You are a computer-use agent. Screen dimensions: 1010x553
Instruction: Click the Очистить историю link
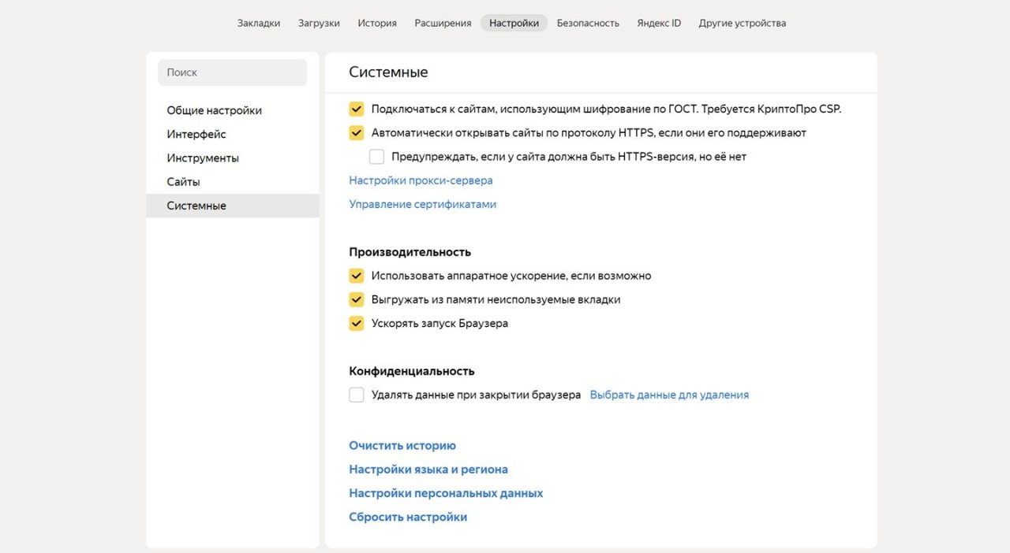(402, 446)
